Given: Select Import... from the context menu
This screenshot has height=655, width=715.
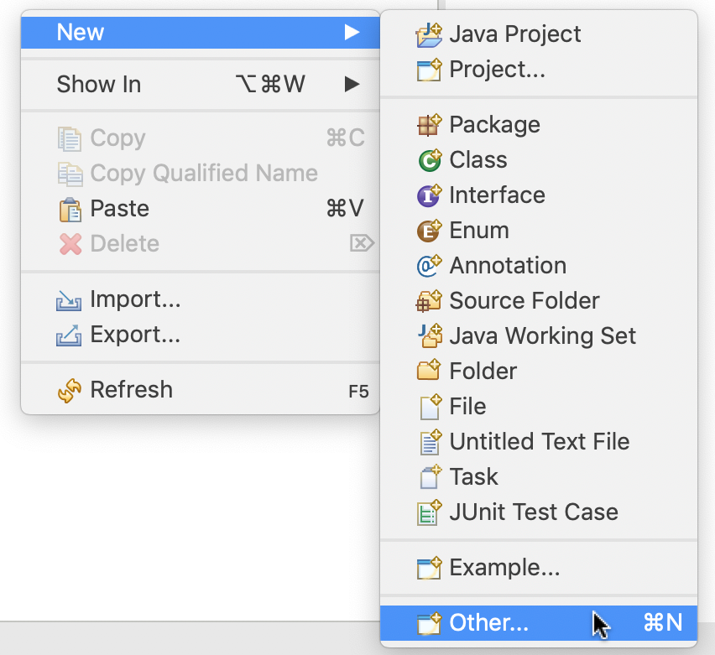Looking at the screenshot, I should tap(134, 299).
